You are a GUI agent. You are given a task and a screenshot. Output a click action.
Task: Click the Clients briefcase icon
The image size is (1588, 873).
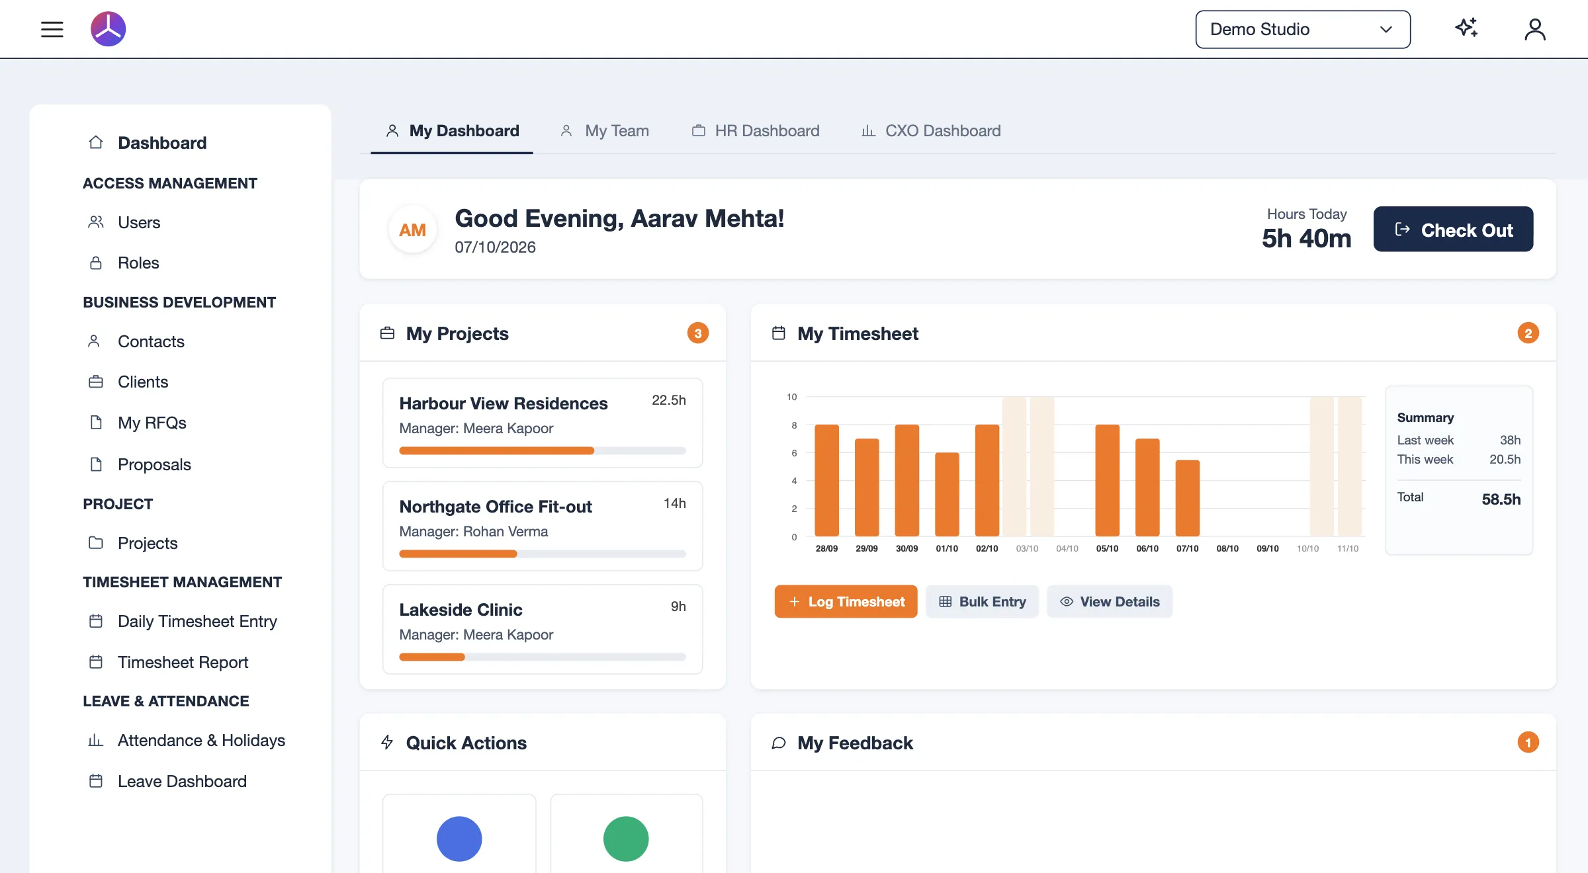[96, 382]
